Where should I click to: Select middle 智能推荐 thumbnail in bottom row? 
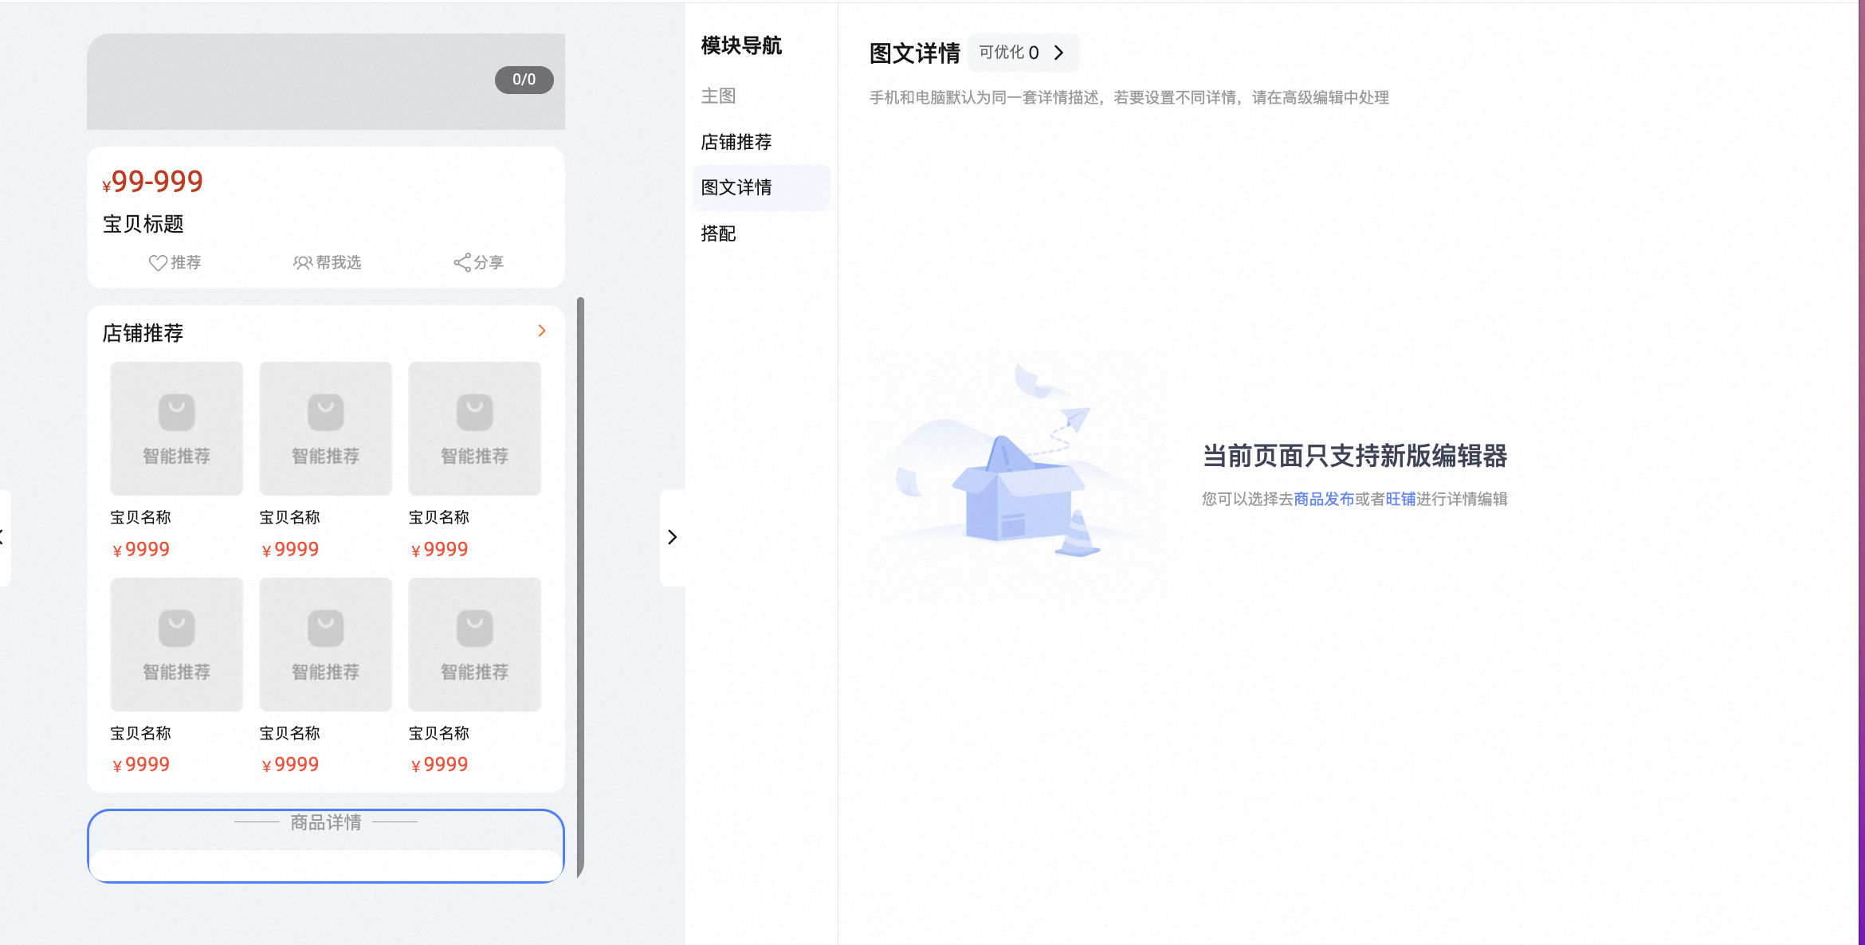325,645
